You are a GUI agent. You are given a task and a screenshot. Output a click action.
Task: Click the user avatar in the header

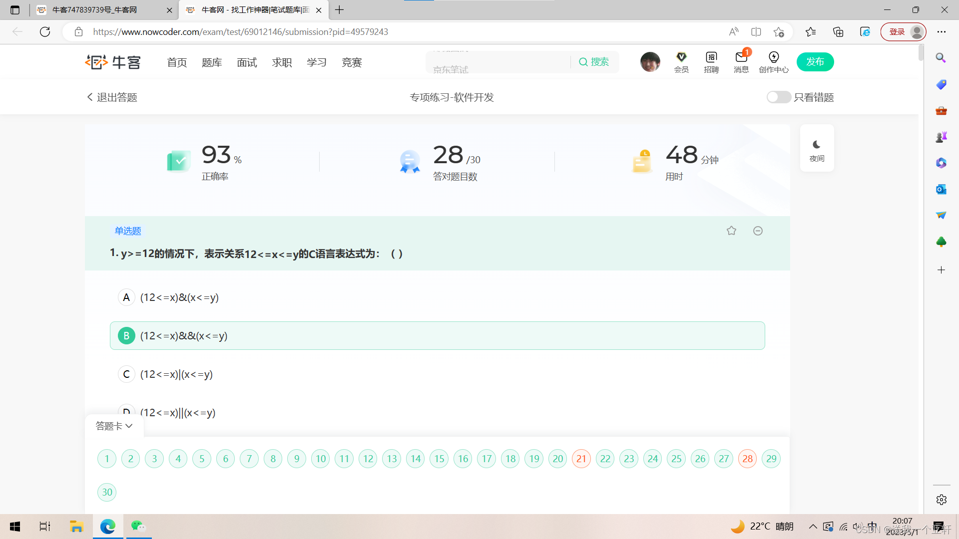point(650,62)
